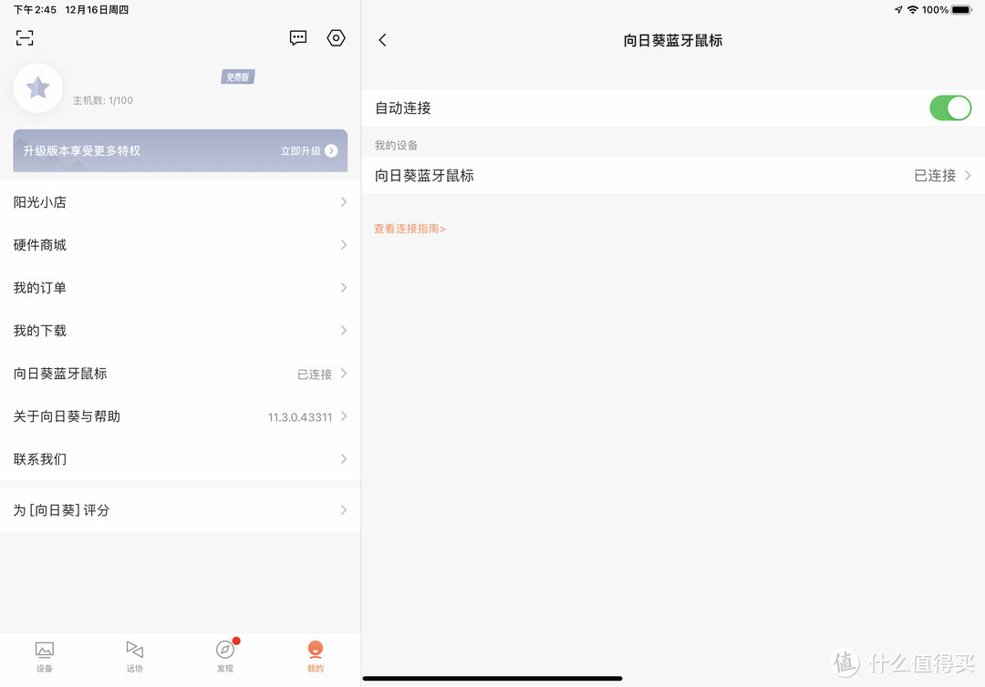The image size is (985, 687).
Task: Open 已连接 device details via its chevron
Action: pos(968,175)
